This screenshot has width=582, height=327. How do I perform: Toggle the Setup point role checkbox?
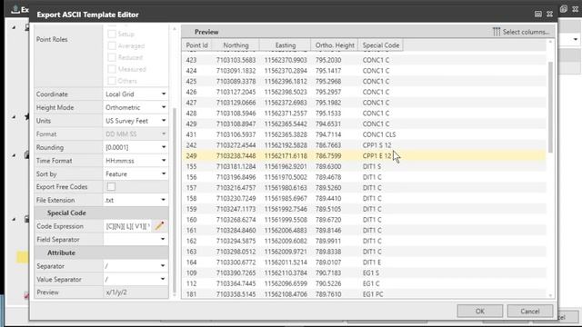(x=111, y=35)
